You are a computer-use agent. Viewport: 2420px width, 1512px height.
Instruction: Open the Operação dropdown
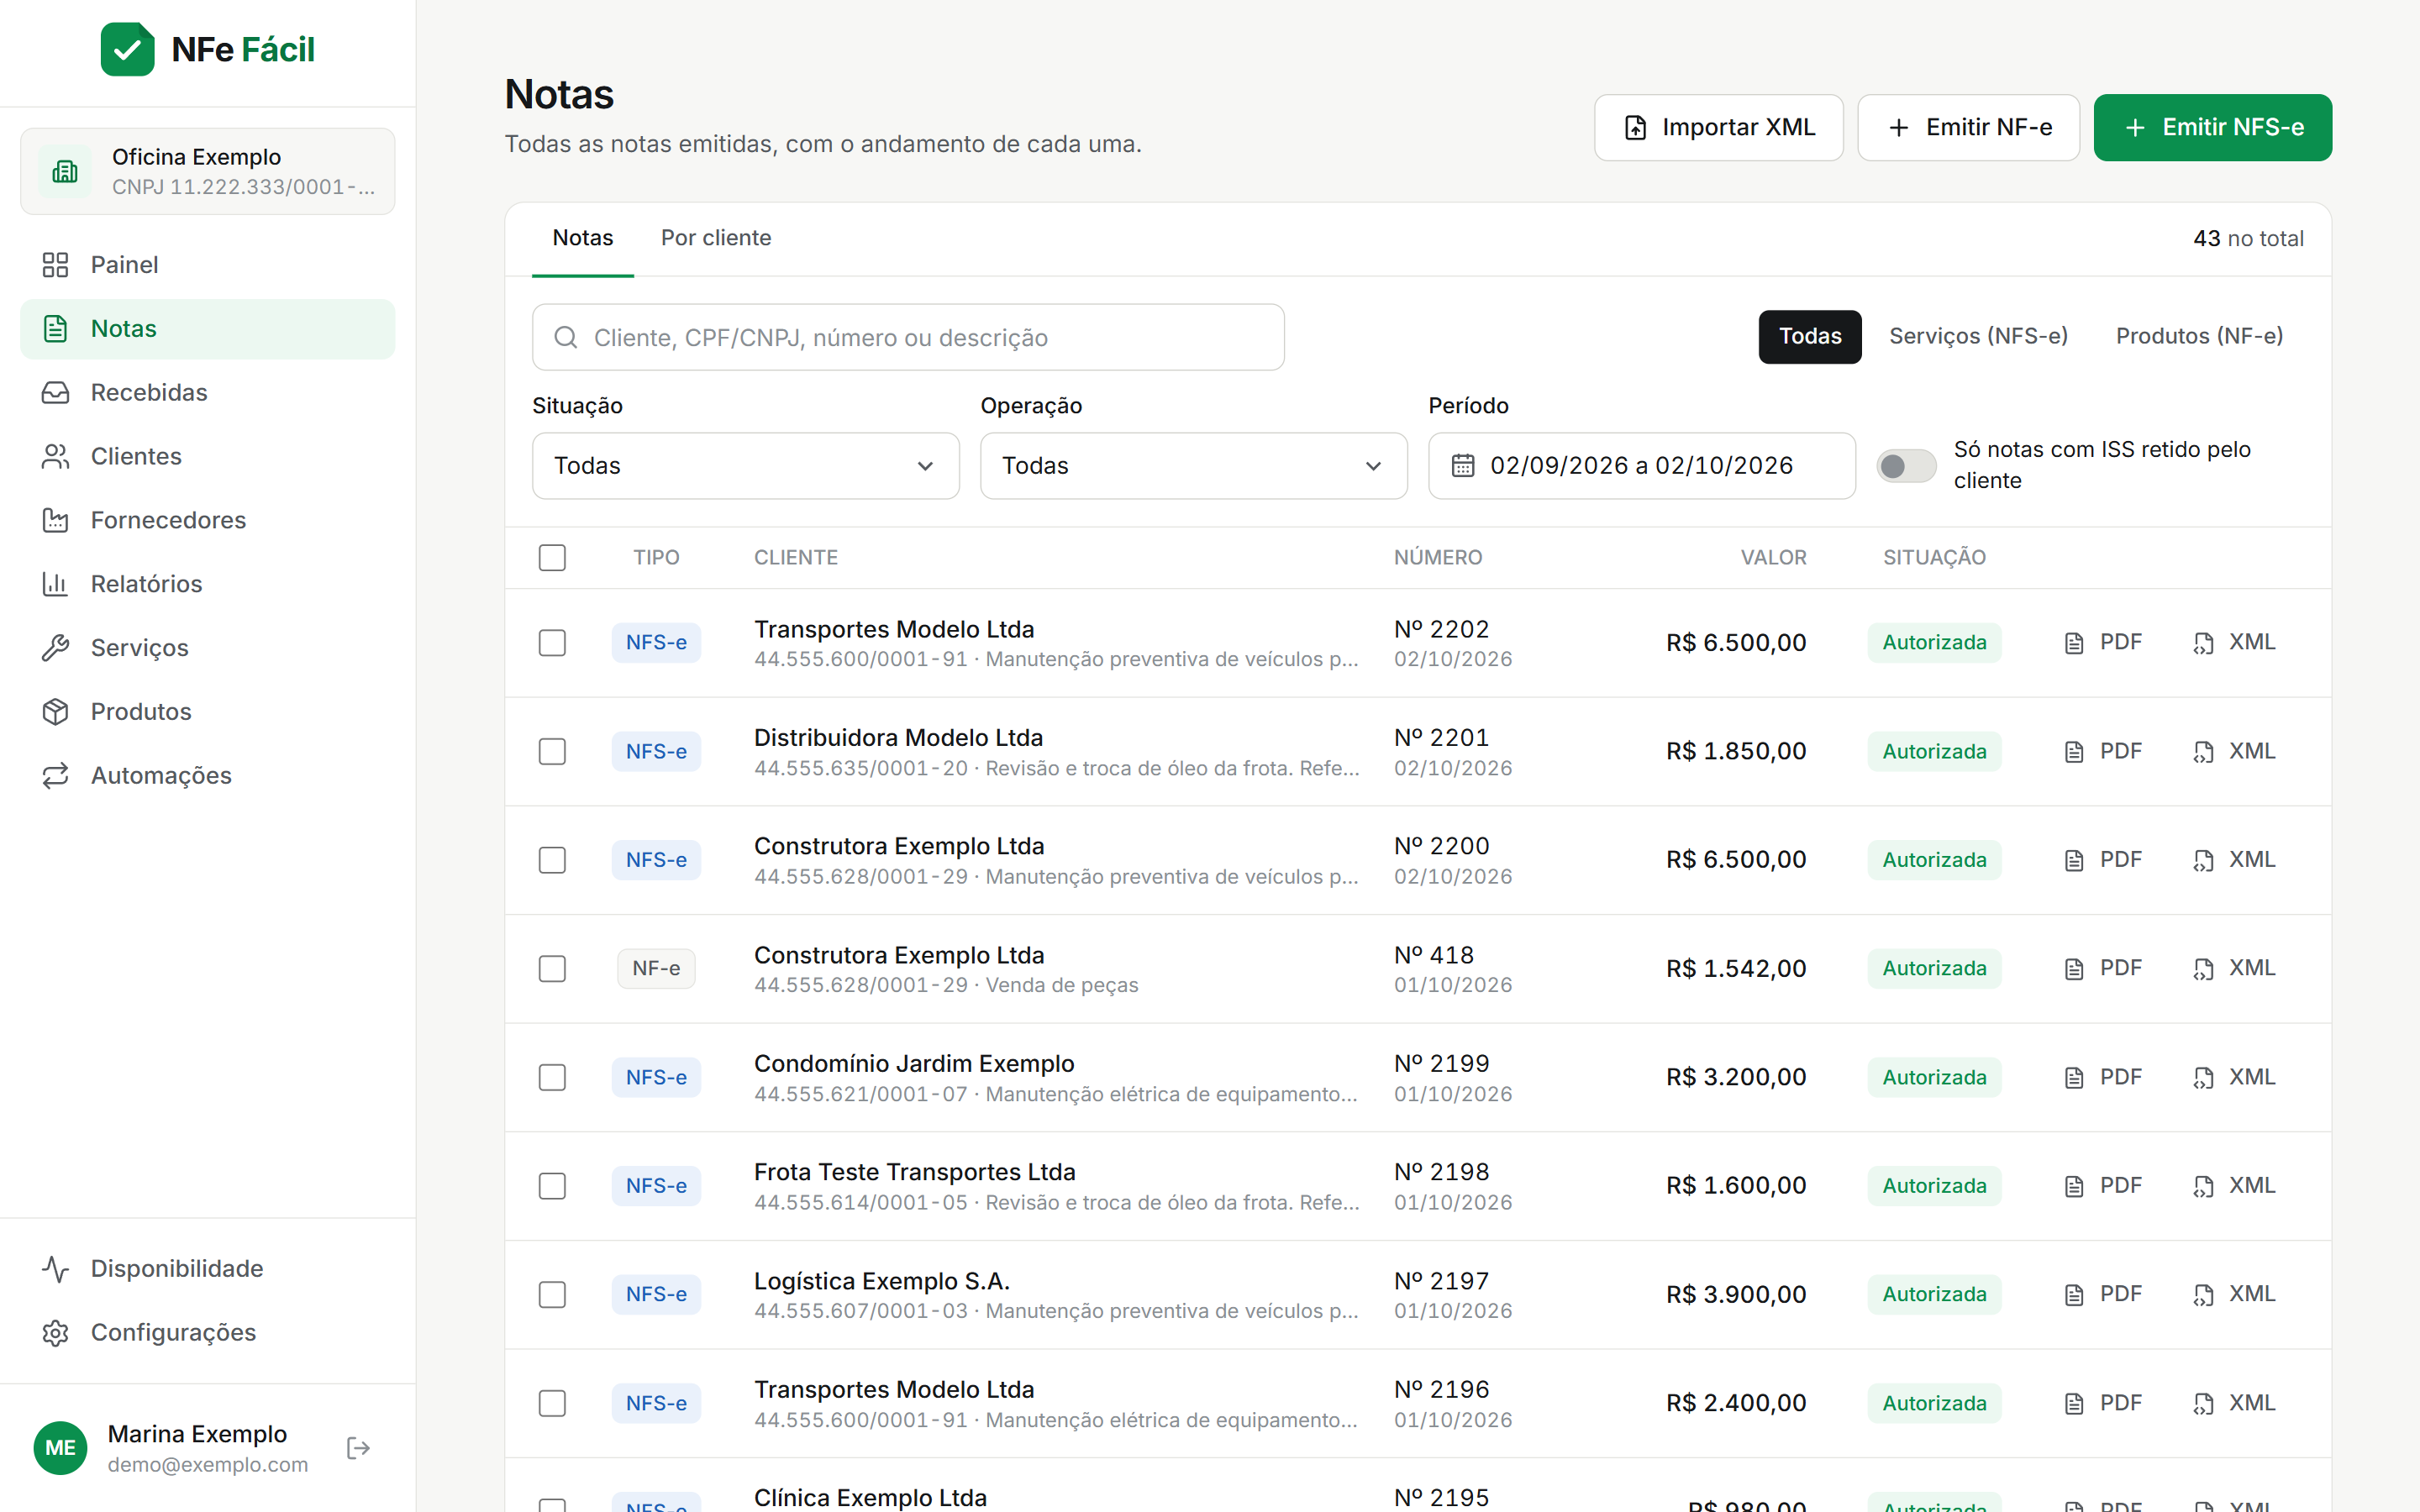pyautogui.click(x=1193, y=466)
